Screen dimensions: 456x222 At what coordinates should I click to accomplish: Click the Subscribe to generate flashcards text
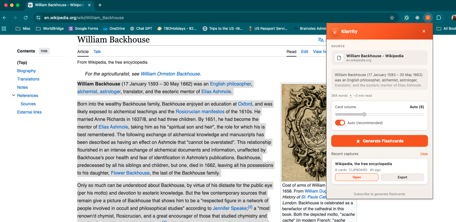[379, 194]
